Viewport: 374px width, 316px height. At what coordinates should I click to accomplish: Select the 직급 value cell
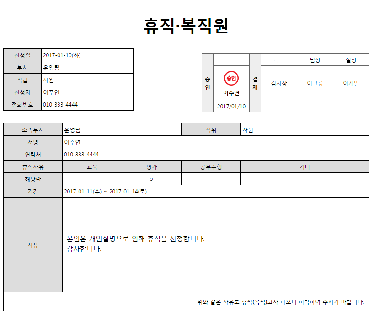[87, 80]
